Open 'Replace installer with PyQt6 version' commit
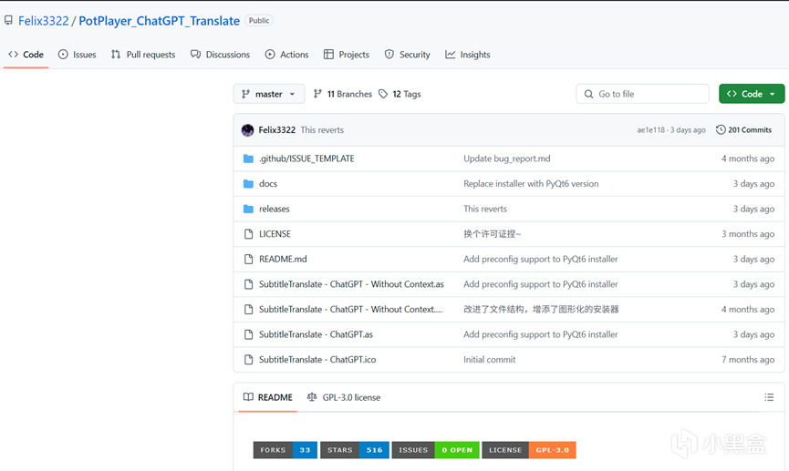 [531, 184]
